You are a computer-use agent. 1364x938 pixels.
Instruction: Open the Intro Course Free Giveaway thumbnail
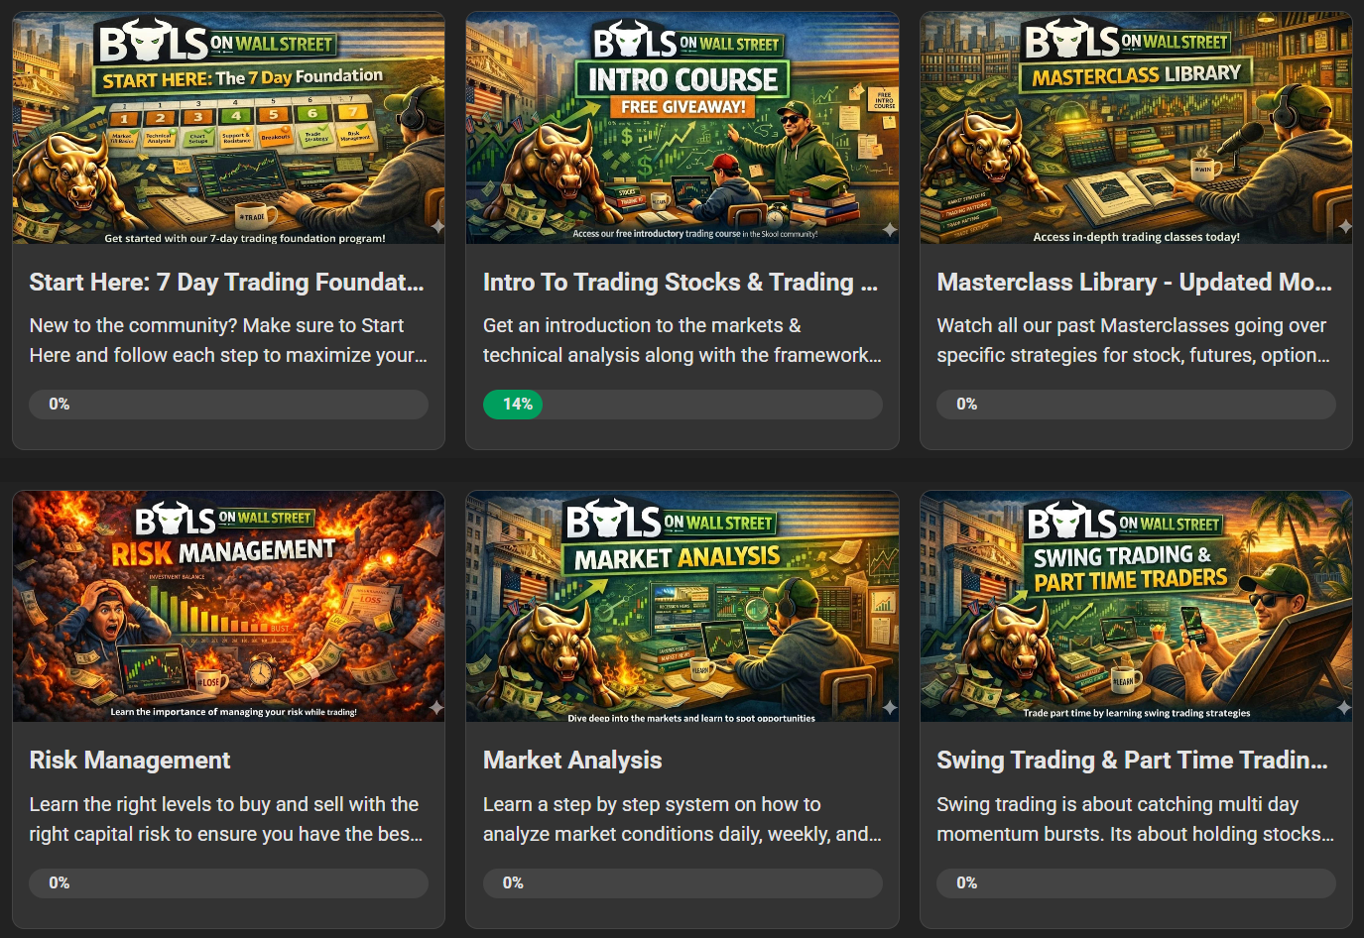point(682,128)
